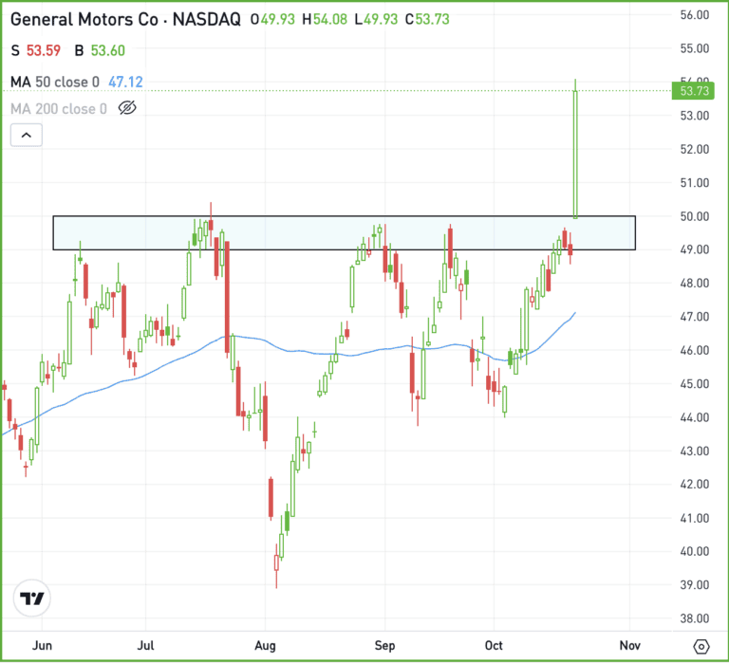Image resolution: width=729 pixels, height=663 pixels.
Task: Select the MA 50 close indicator label
Action: 55,83
